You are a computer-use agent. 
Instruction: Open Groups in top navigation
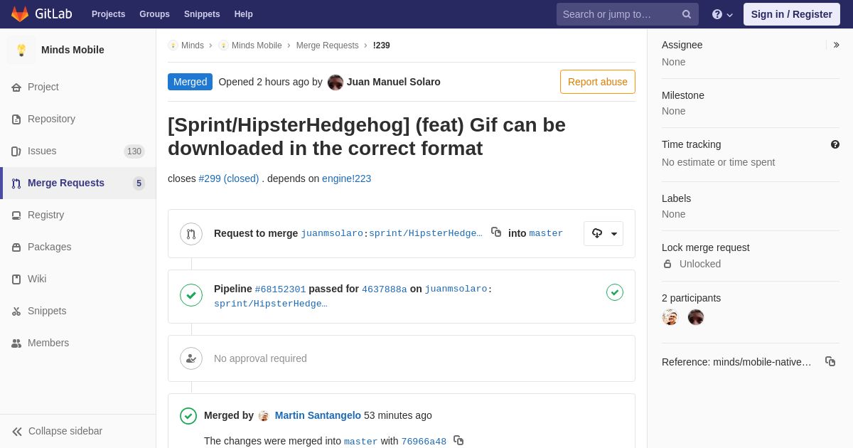(154, 14)
